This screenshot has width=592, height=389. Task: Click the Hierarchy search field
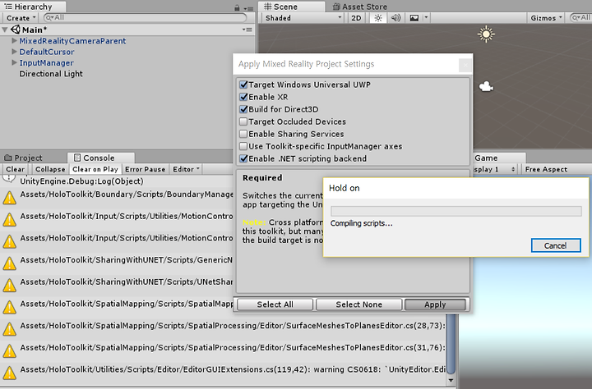(x=146, y=18)
